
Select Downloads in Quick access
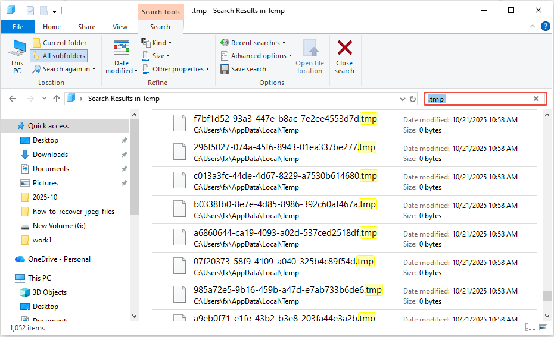(x=50, y=155)
